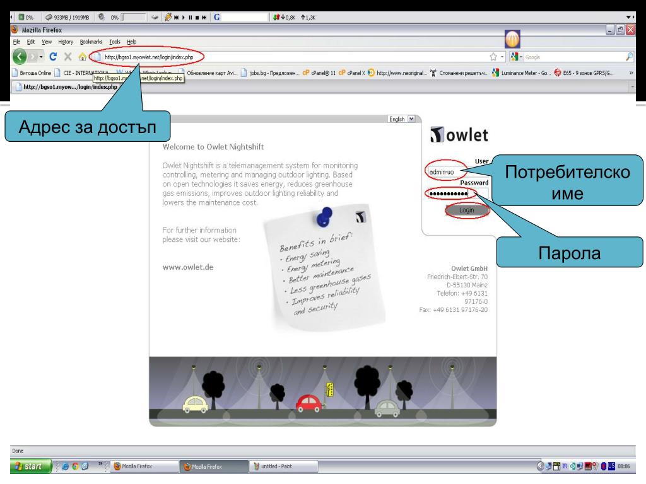
Task: Open the File menu
Action: (16, 42)
